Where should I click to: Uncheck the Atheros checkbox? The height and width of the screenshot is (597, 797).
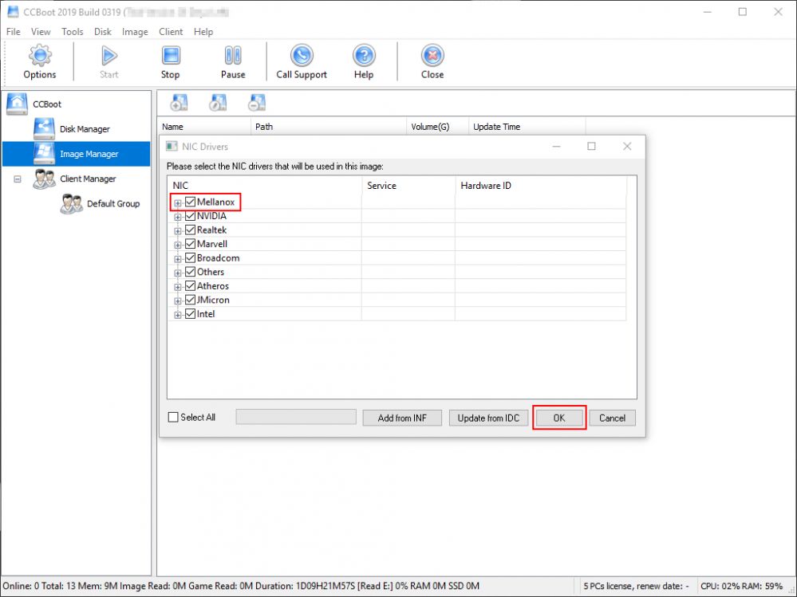click(x=190, y=286)
